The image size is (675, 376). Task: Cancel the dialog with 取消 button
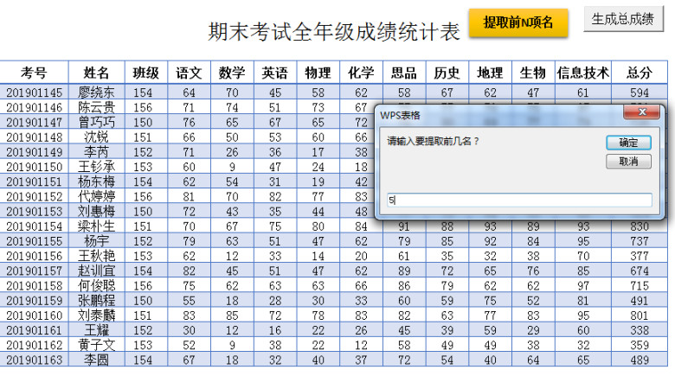628,162
